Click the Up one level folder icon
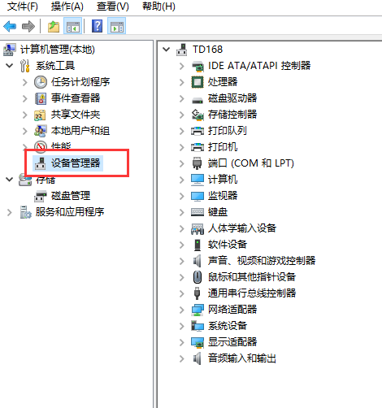Screen dimensions: 382x408 coord(54,27)
